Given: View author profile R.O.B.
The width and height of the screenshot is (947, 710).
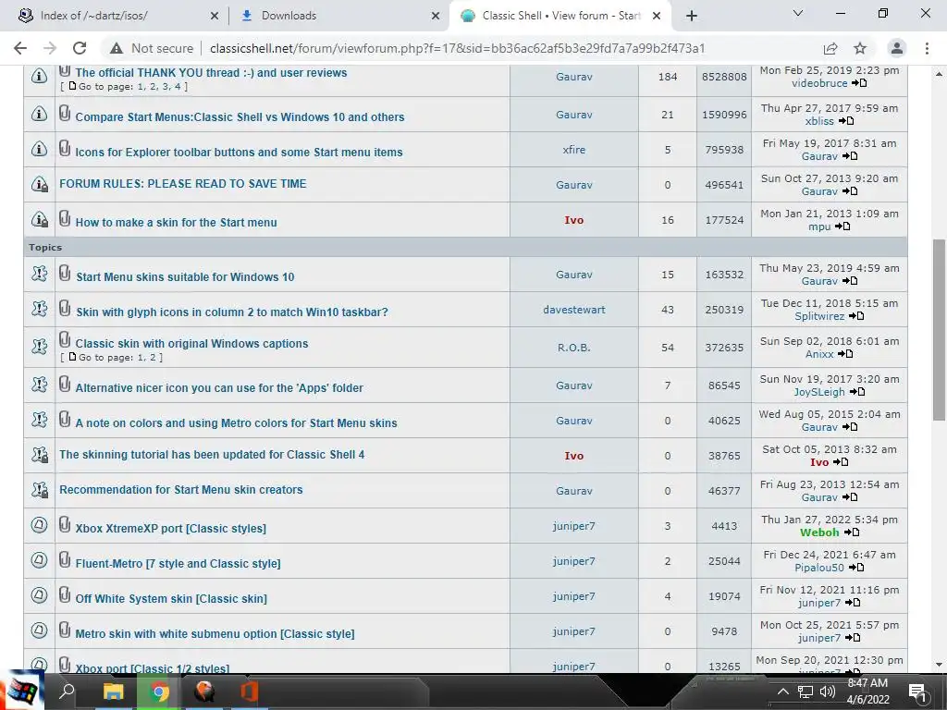Looking at the screenshot, I should click(573, 348).
